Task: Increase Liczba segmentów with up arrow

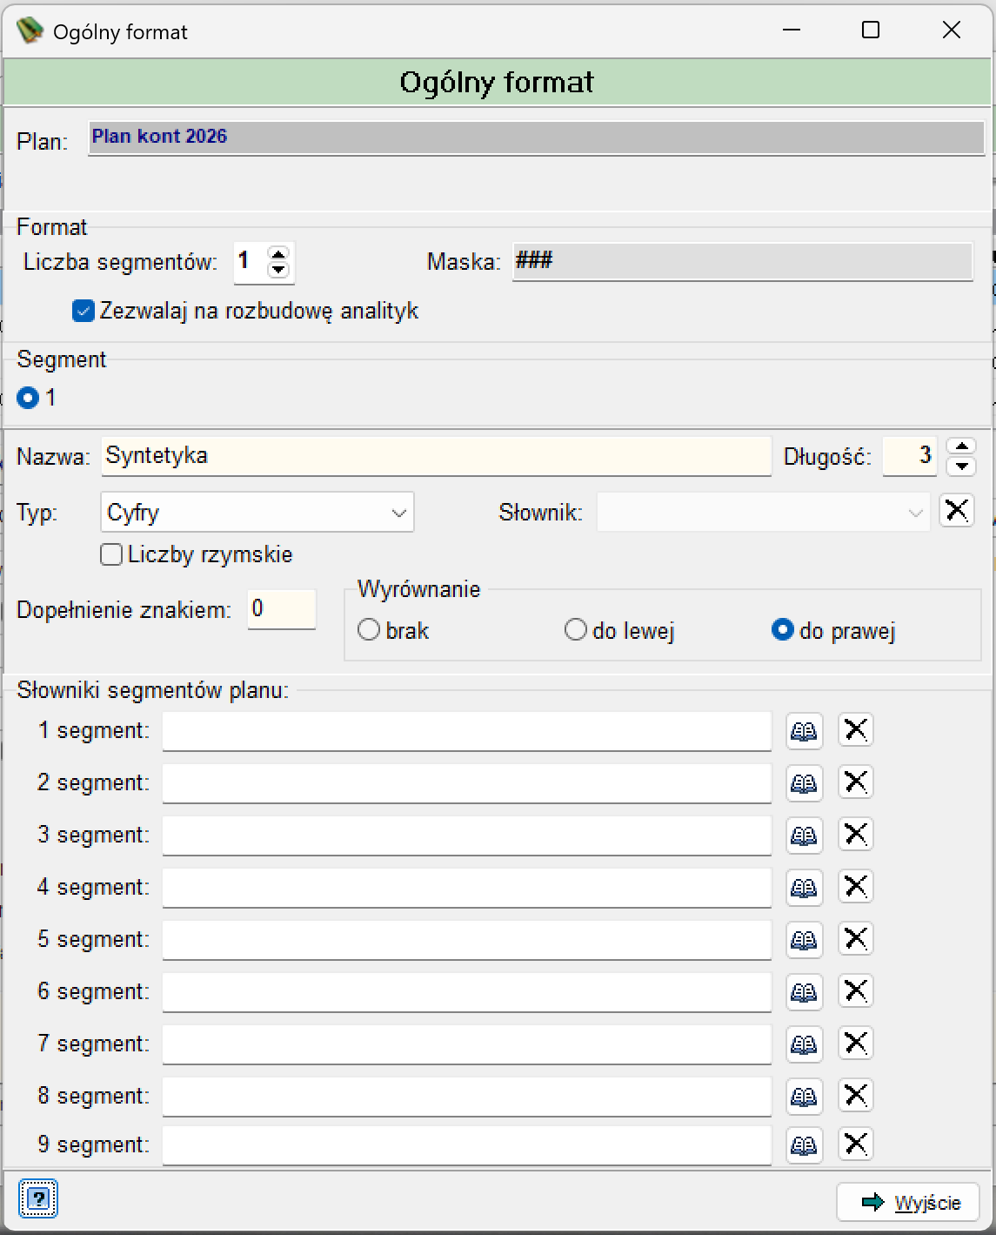Action: (x=278, y=254)
